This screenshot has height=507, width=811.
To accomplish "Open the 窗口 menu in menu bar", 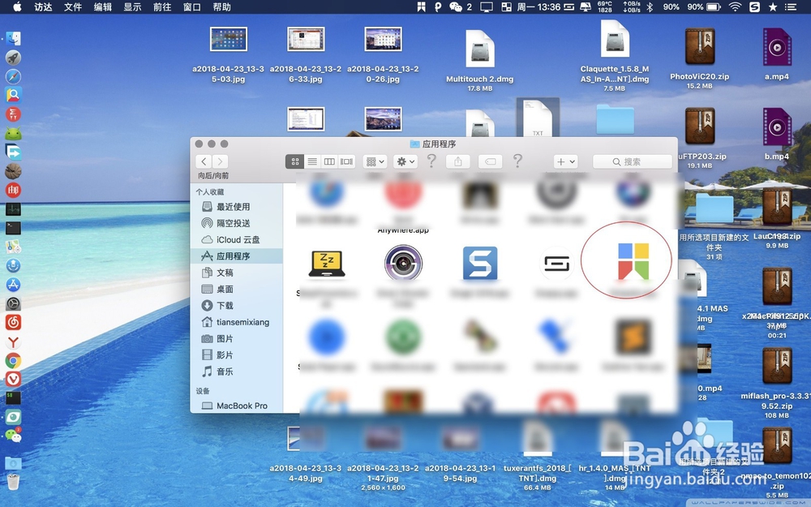I will (191, 8).
